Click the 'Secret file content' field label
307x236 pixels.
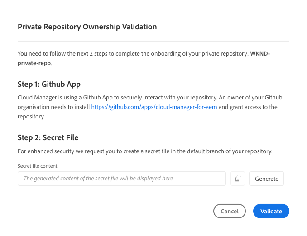pos(38,166)
